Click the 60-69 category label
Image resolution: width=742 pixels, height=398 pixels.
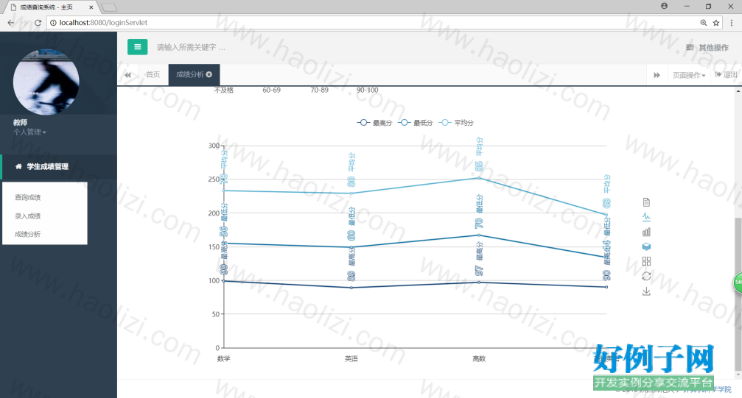(272, 90)
